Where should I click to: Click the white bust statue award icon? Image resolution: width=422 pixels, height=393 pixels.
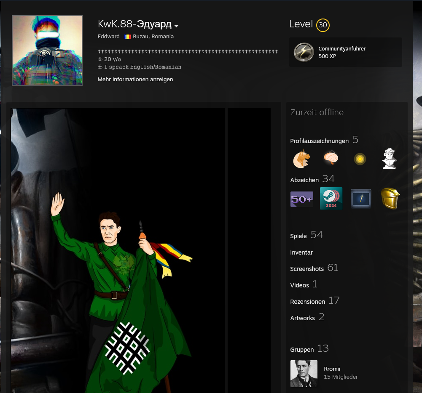(x=390, y=159)
